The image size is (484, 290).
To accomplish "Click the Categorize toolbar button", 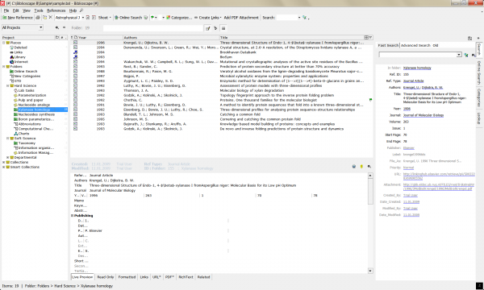I will point(179,18).
